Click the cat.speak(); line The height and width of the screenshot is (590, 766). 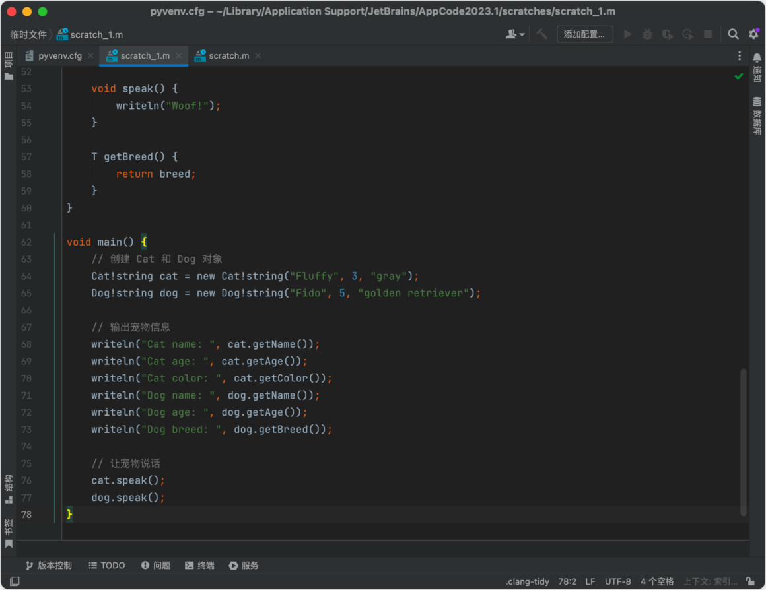tap(128, 480)
